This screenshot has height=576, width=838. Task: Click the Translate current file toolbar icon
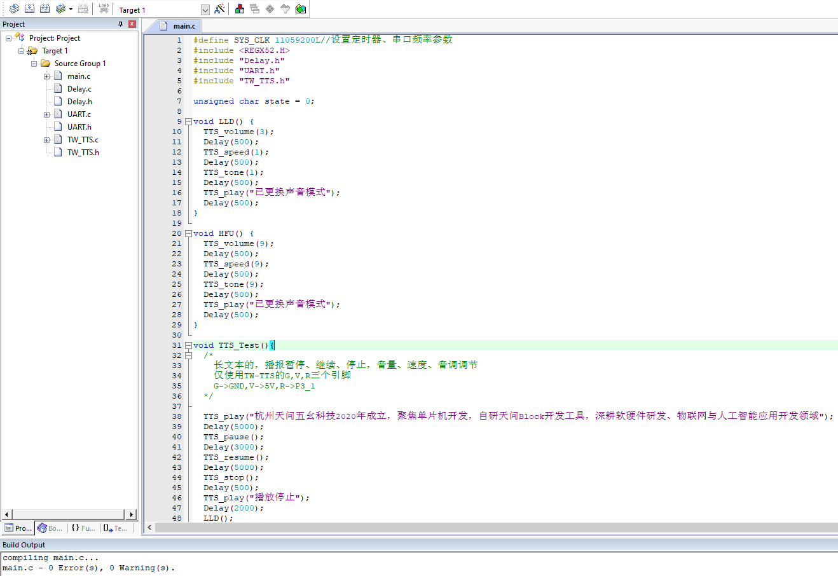(x=13, y=9)
